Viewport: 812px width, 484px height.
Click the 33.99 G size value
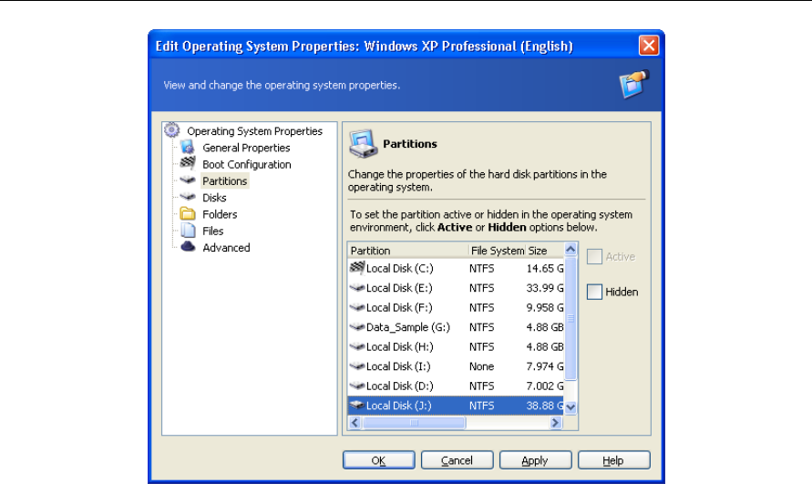pyautogui.click(x=545, y=288)
